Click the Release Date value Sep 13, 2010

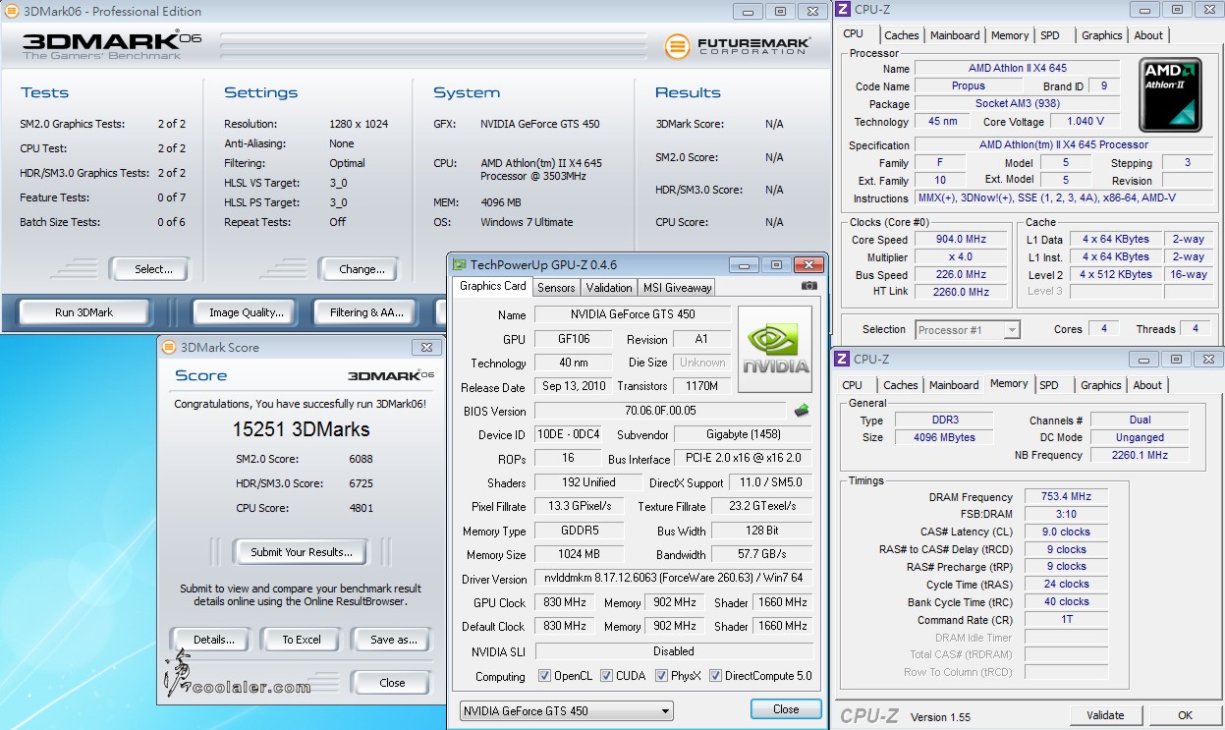(575, 386)
